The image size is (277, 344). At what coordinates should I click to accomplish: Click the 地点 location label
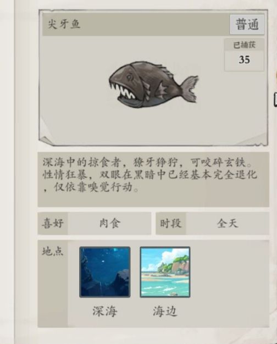coord(53,251)
